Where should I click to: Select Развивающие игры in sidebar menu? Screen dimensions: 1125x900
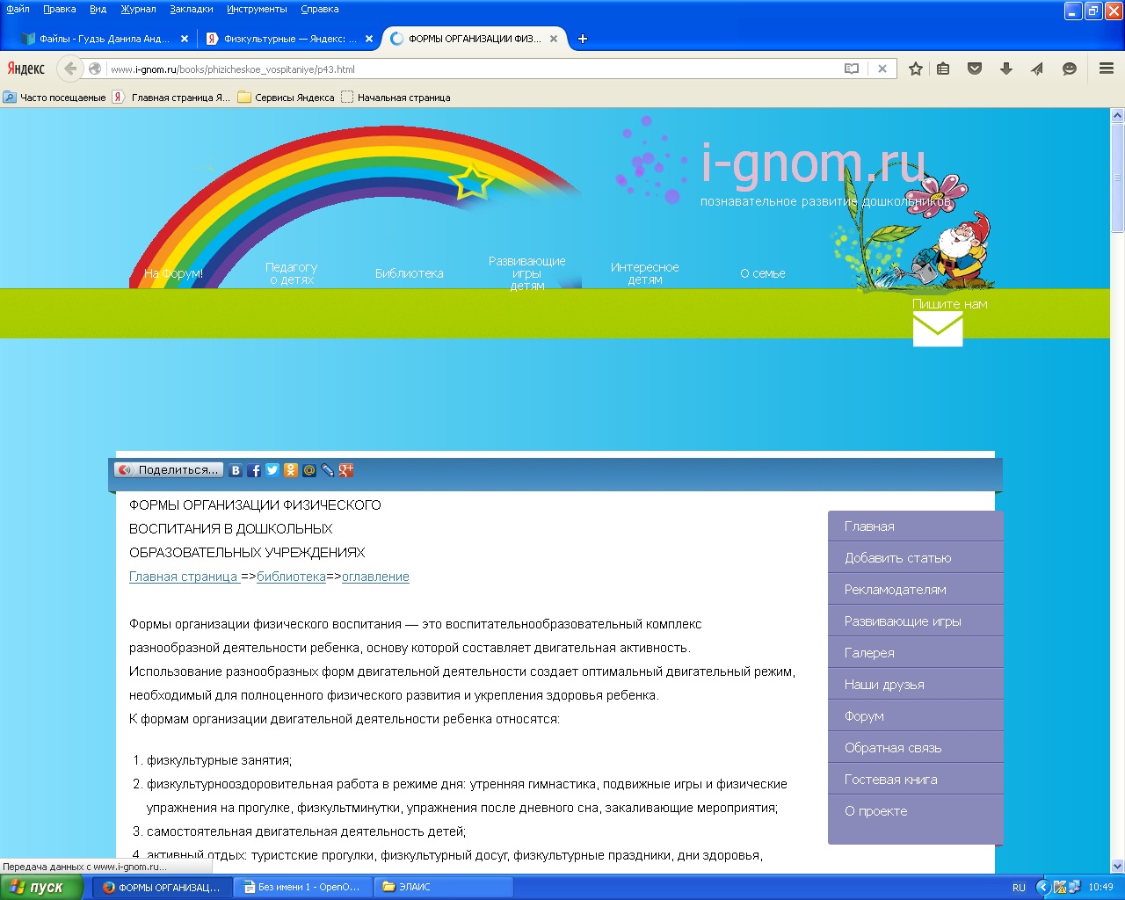916,621
